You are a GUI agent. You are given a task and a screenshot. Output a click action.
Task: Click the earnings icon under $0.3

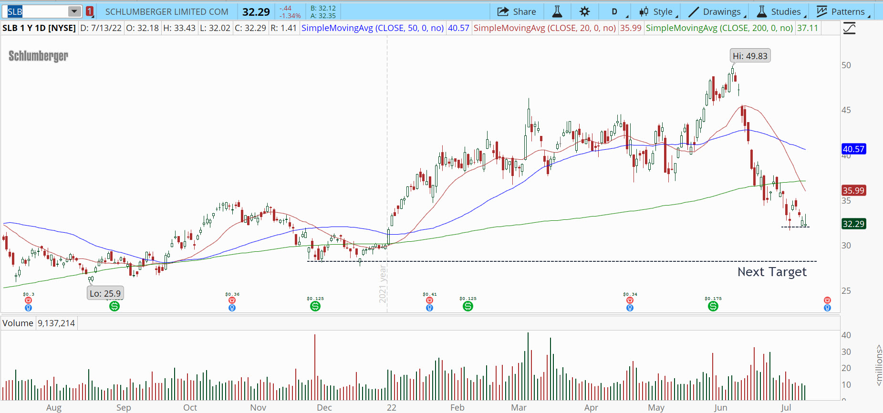[29, 300]
